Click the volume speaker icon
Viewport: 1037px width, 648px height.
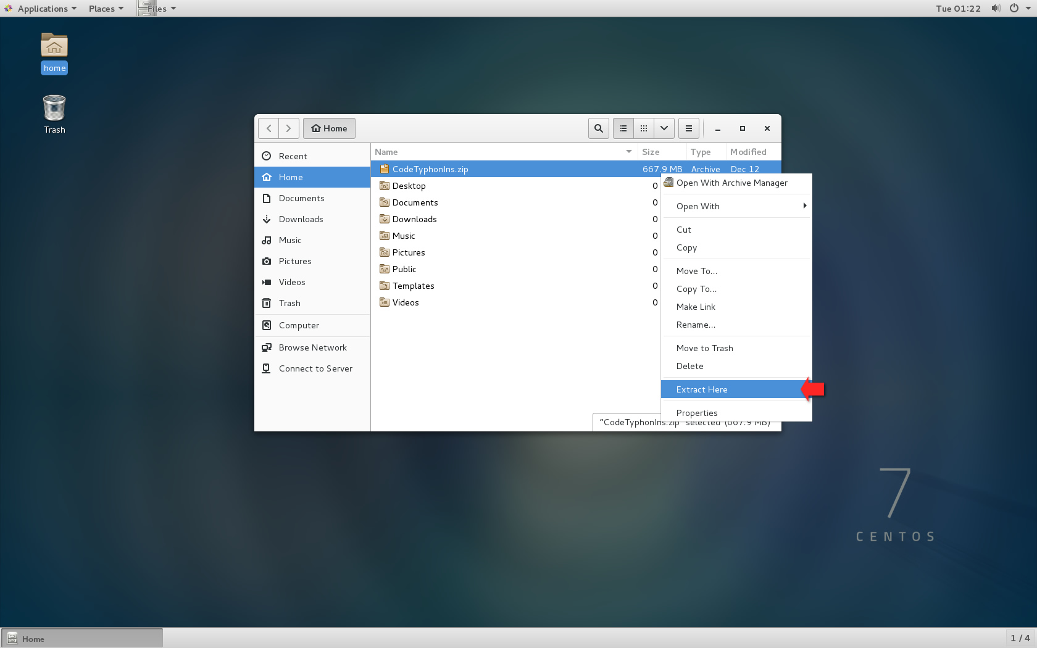tap(996, 9)
